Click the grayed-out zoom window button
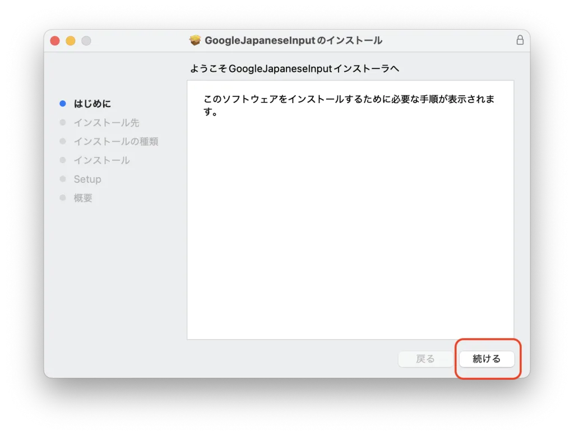This screenshot has height=436, width=574. coord(86,41)
